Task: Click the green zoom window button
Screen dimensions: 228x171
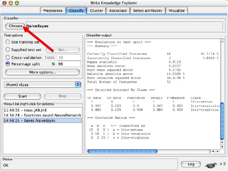Action: point(17,3)
